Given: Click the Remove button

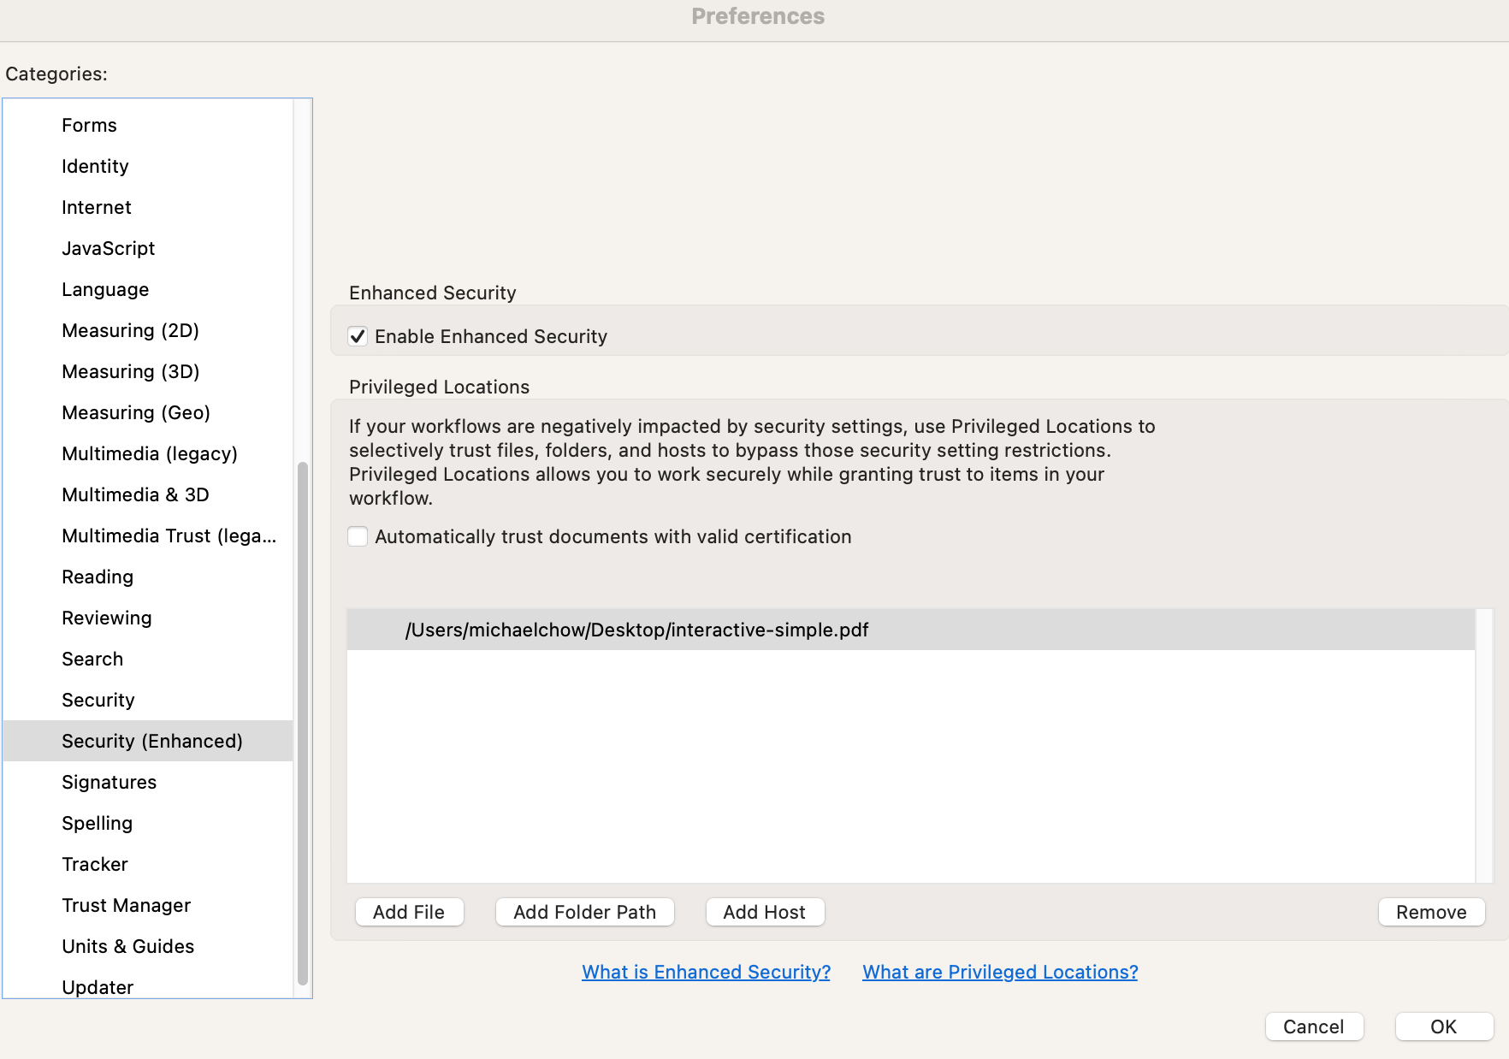Looking at the screenshot, I should 1430,912.
